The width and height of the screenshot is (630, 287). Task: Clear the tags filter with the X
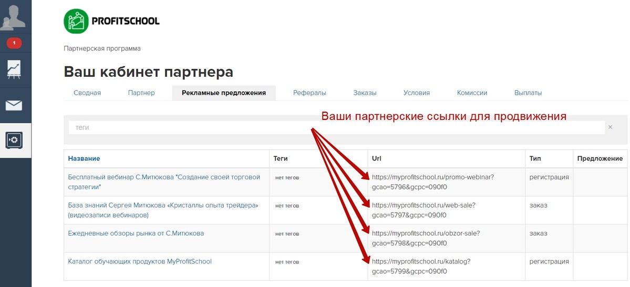click(611, 127)
